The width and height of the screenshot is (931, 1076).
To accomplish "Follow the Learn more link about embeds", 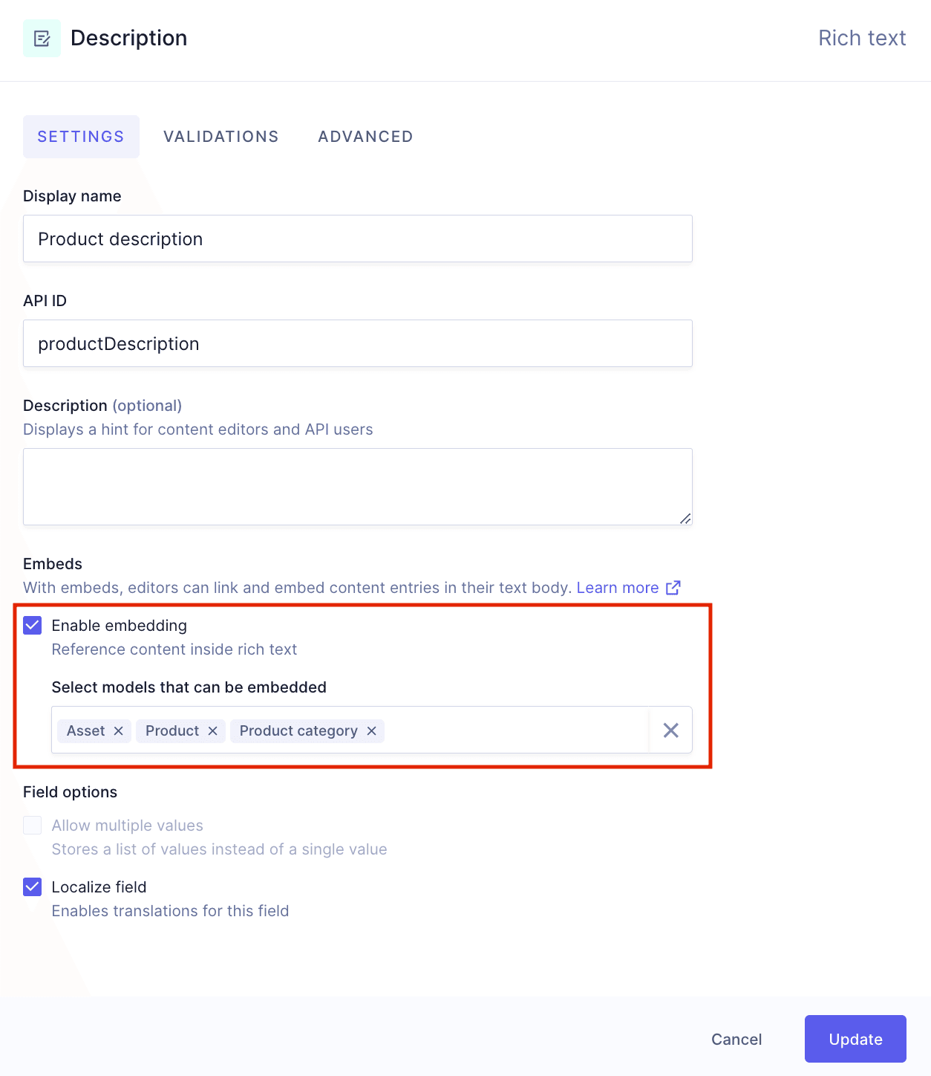I will pyautogui.click(x=618, y=587).
